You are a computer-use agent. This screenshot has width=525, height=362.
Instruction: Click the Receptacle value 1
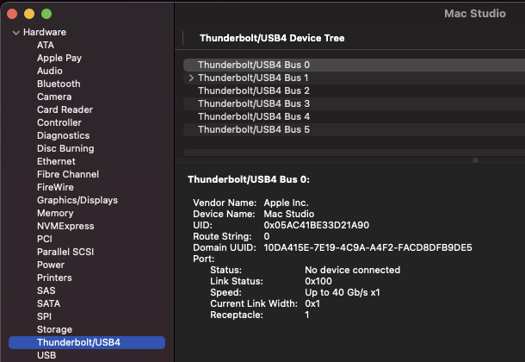[x=306, y=315]
